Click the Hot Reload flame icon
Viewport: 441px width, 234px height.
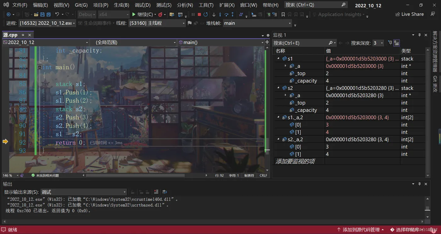[x=160, y=14]
